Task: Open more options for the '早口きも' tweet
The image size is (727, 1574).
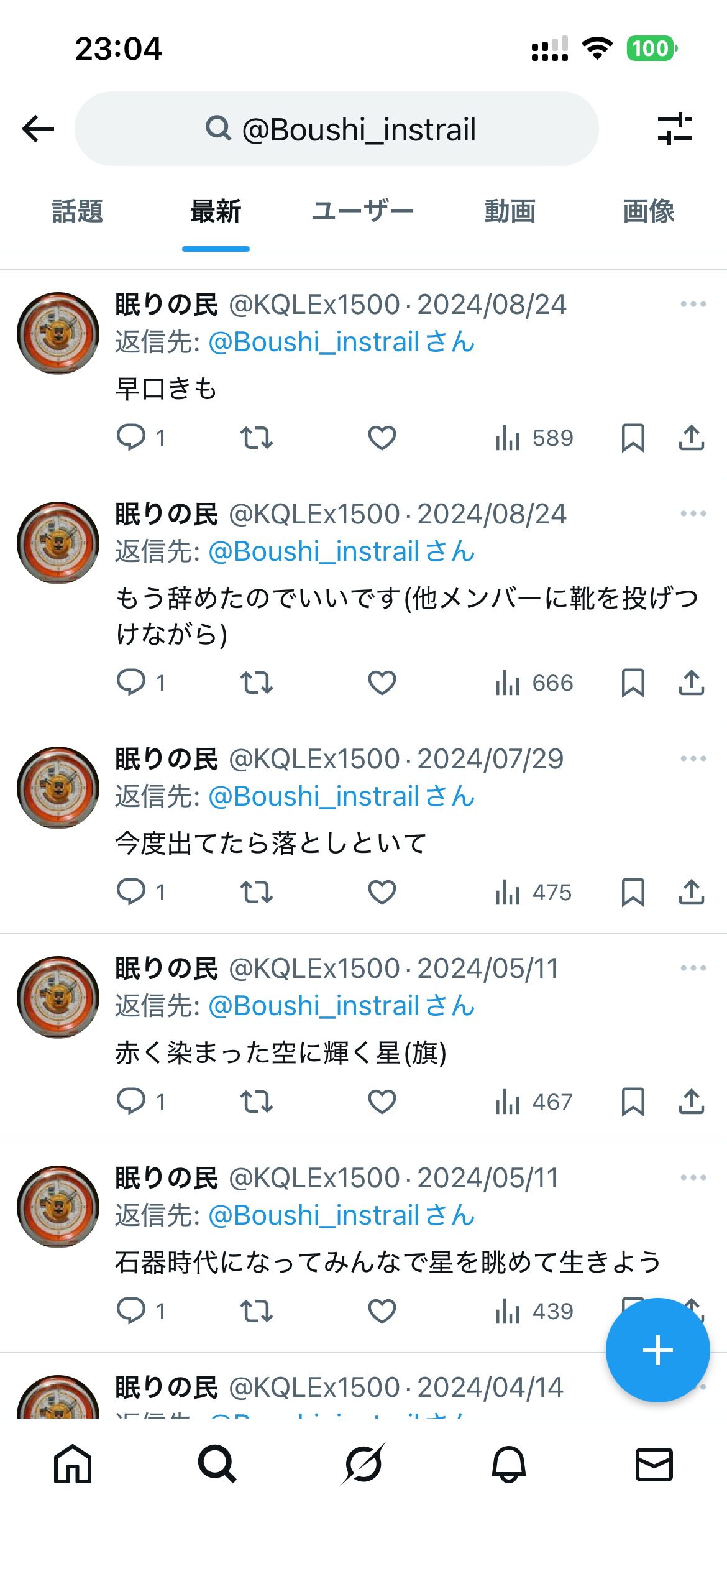Action: [x=693, y=304]
